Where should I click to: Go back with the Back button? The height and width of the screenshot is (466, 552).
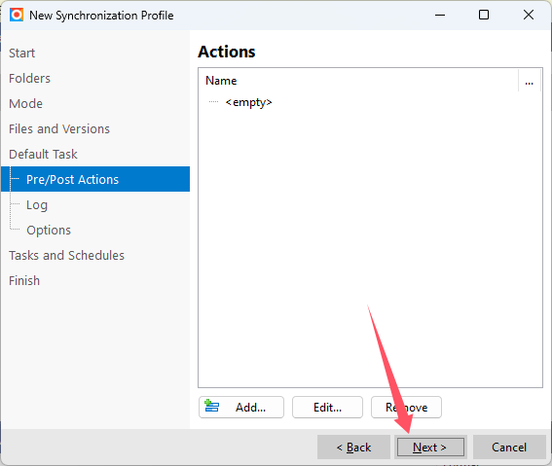coord(353,447)
